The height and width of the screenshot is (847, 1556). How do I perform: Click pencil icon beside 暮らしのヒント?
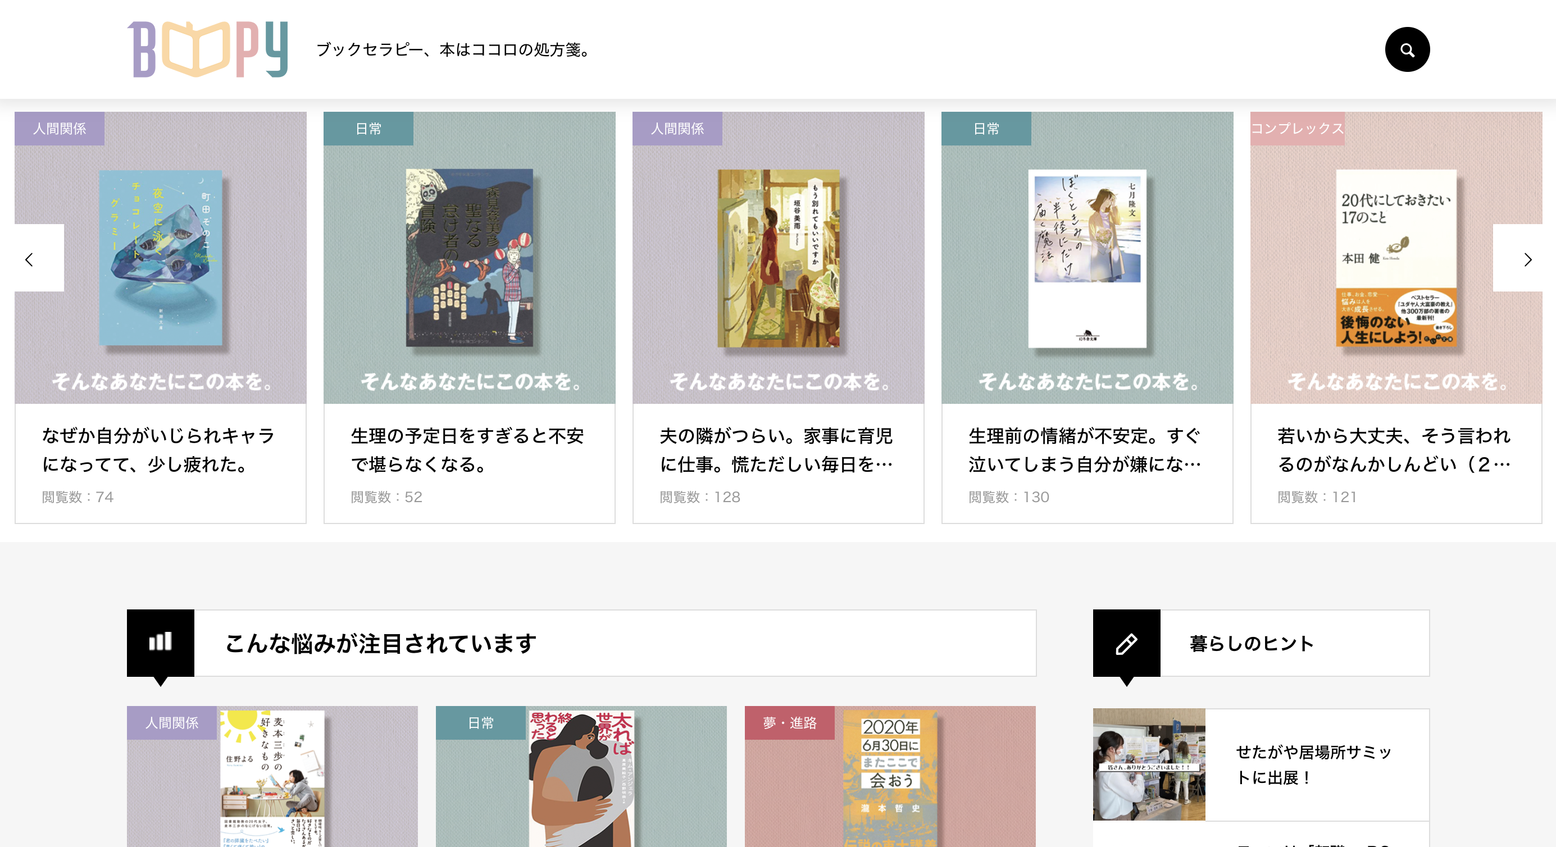[x=1126, y=644]
